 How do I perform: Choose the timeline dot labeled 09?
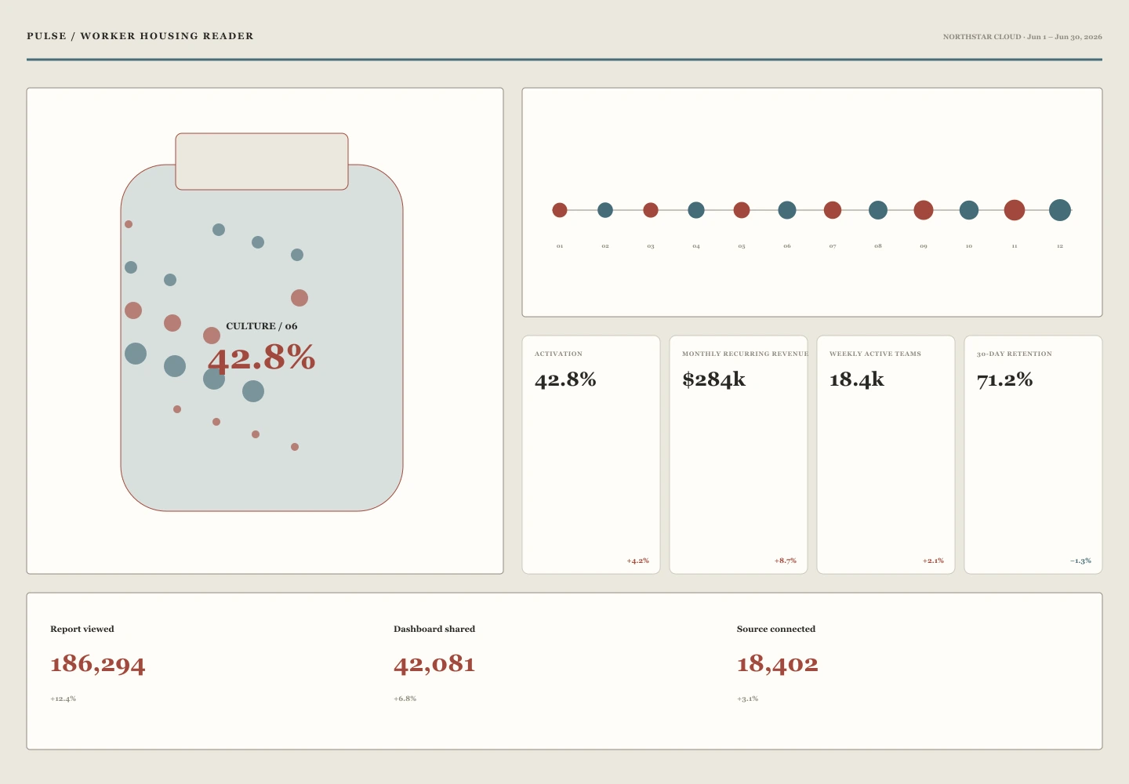point(924,210)
